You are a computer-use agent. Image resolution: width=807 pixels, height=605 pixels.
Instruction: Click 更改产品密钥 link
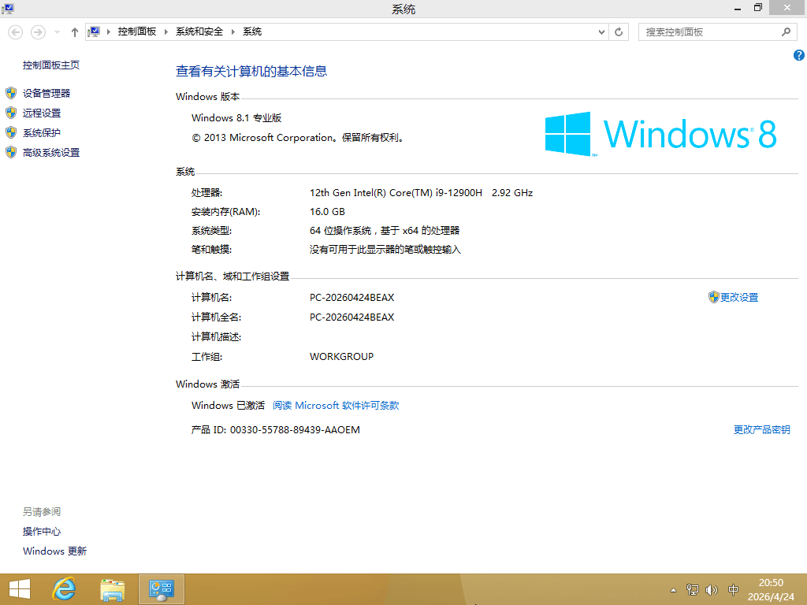pyautogui.click(x=761, y=430)
